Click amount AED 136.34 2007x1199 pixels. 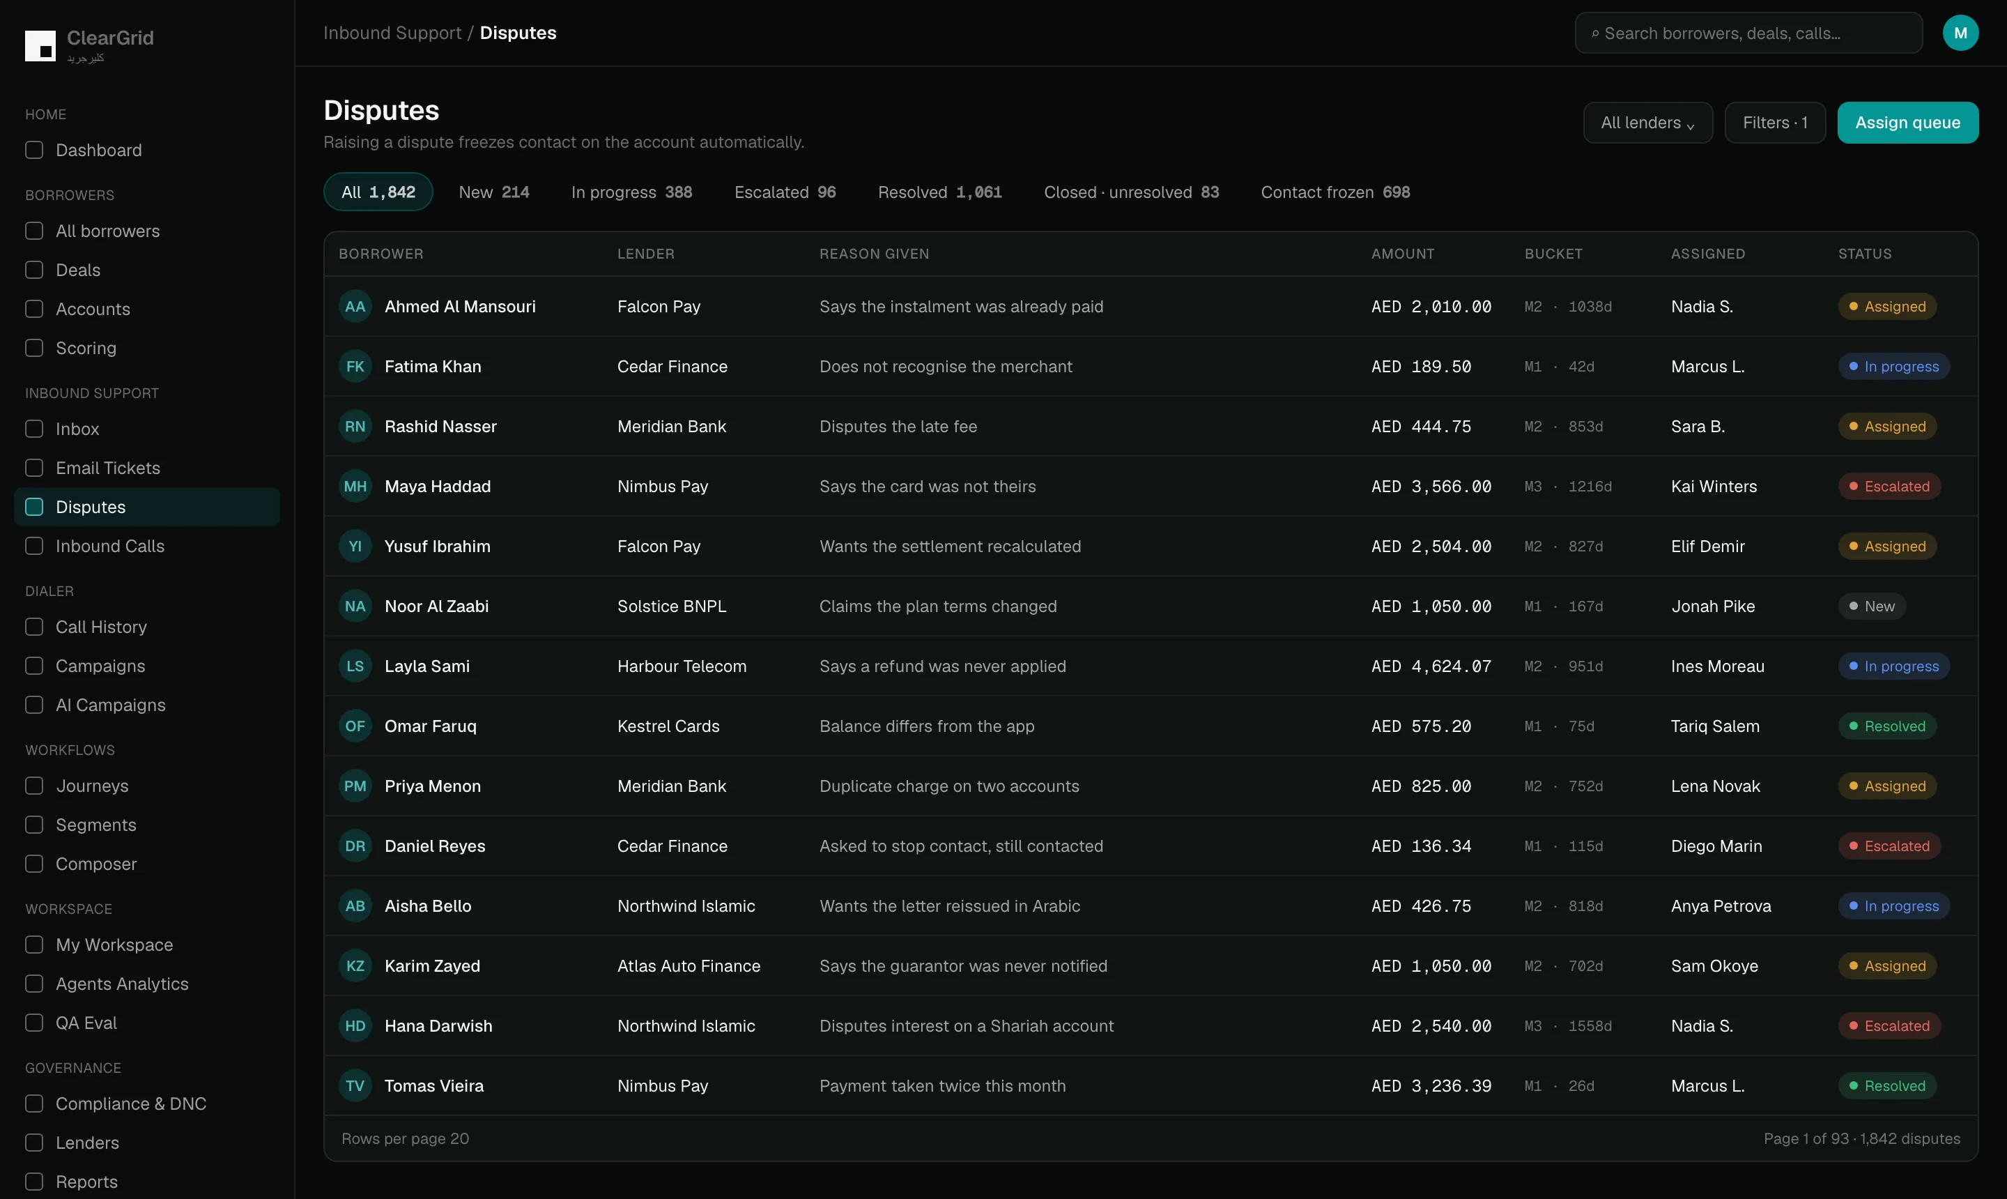1422,846
